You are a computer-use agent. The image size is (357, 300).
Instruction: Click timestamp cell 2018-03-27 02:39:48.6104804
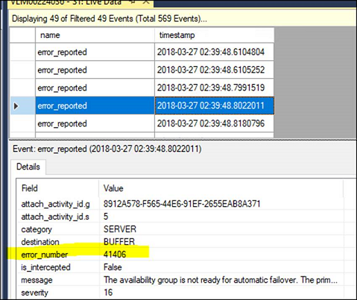pyautogui.click(x=215, y=52)
